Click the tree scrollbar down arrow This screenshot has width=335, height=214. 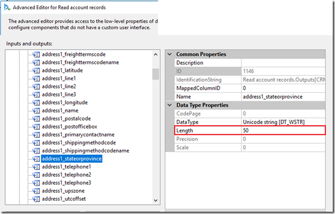coord(155,200)
